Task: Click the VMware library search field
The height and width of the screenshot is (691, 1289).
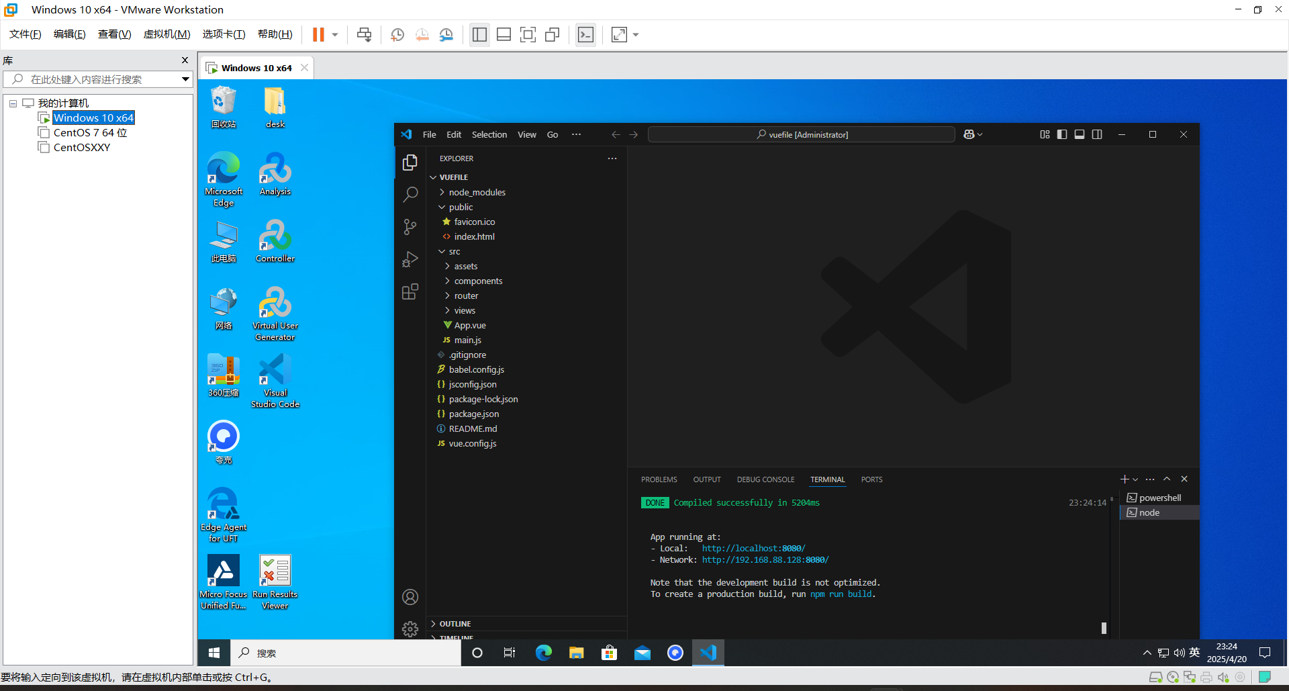Action: pos(98,79)
